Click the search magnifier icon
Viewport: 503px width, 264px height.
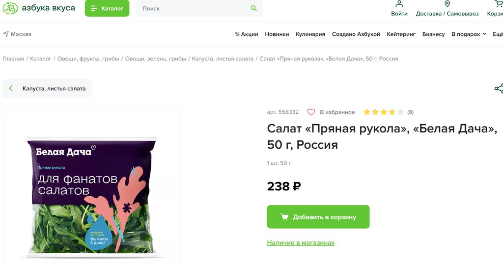(x=254, y=8)
